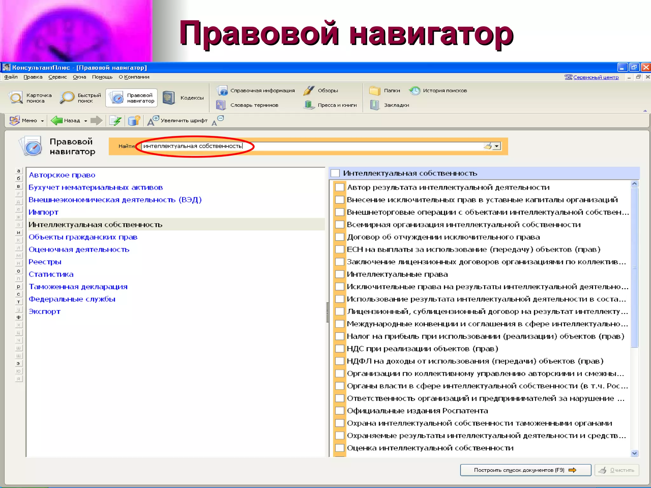
Task: Select the Авторское право topic
Action: point(62,175)
